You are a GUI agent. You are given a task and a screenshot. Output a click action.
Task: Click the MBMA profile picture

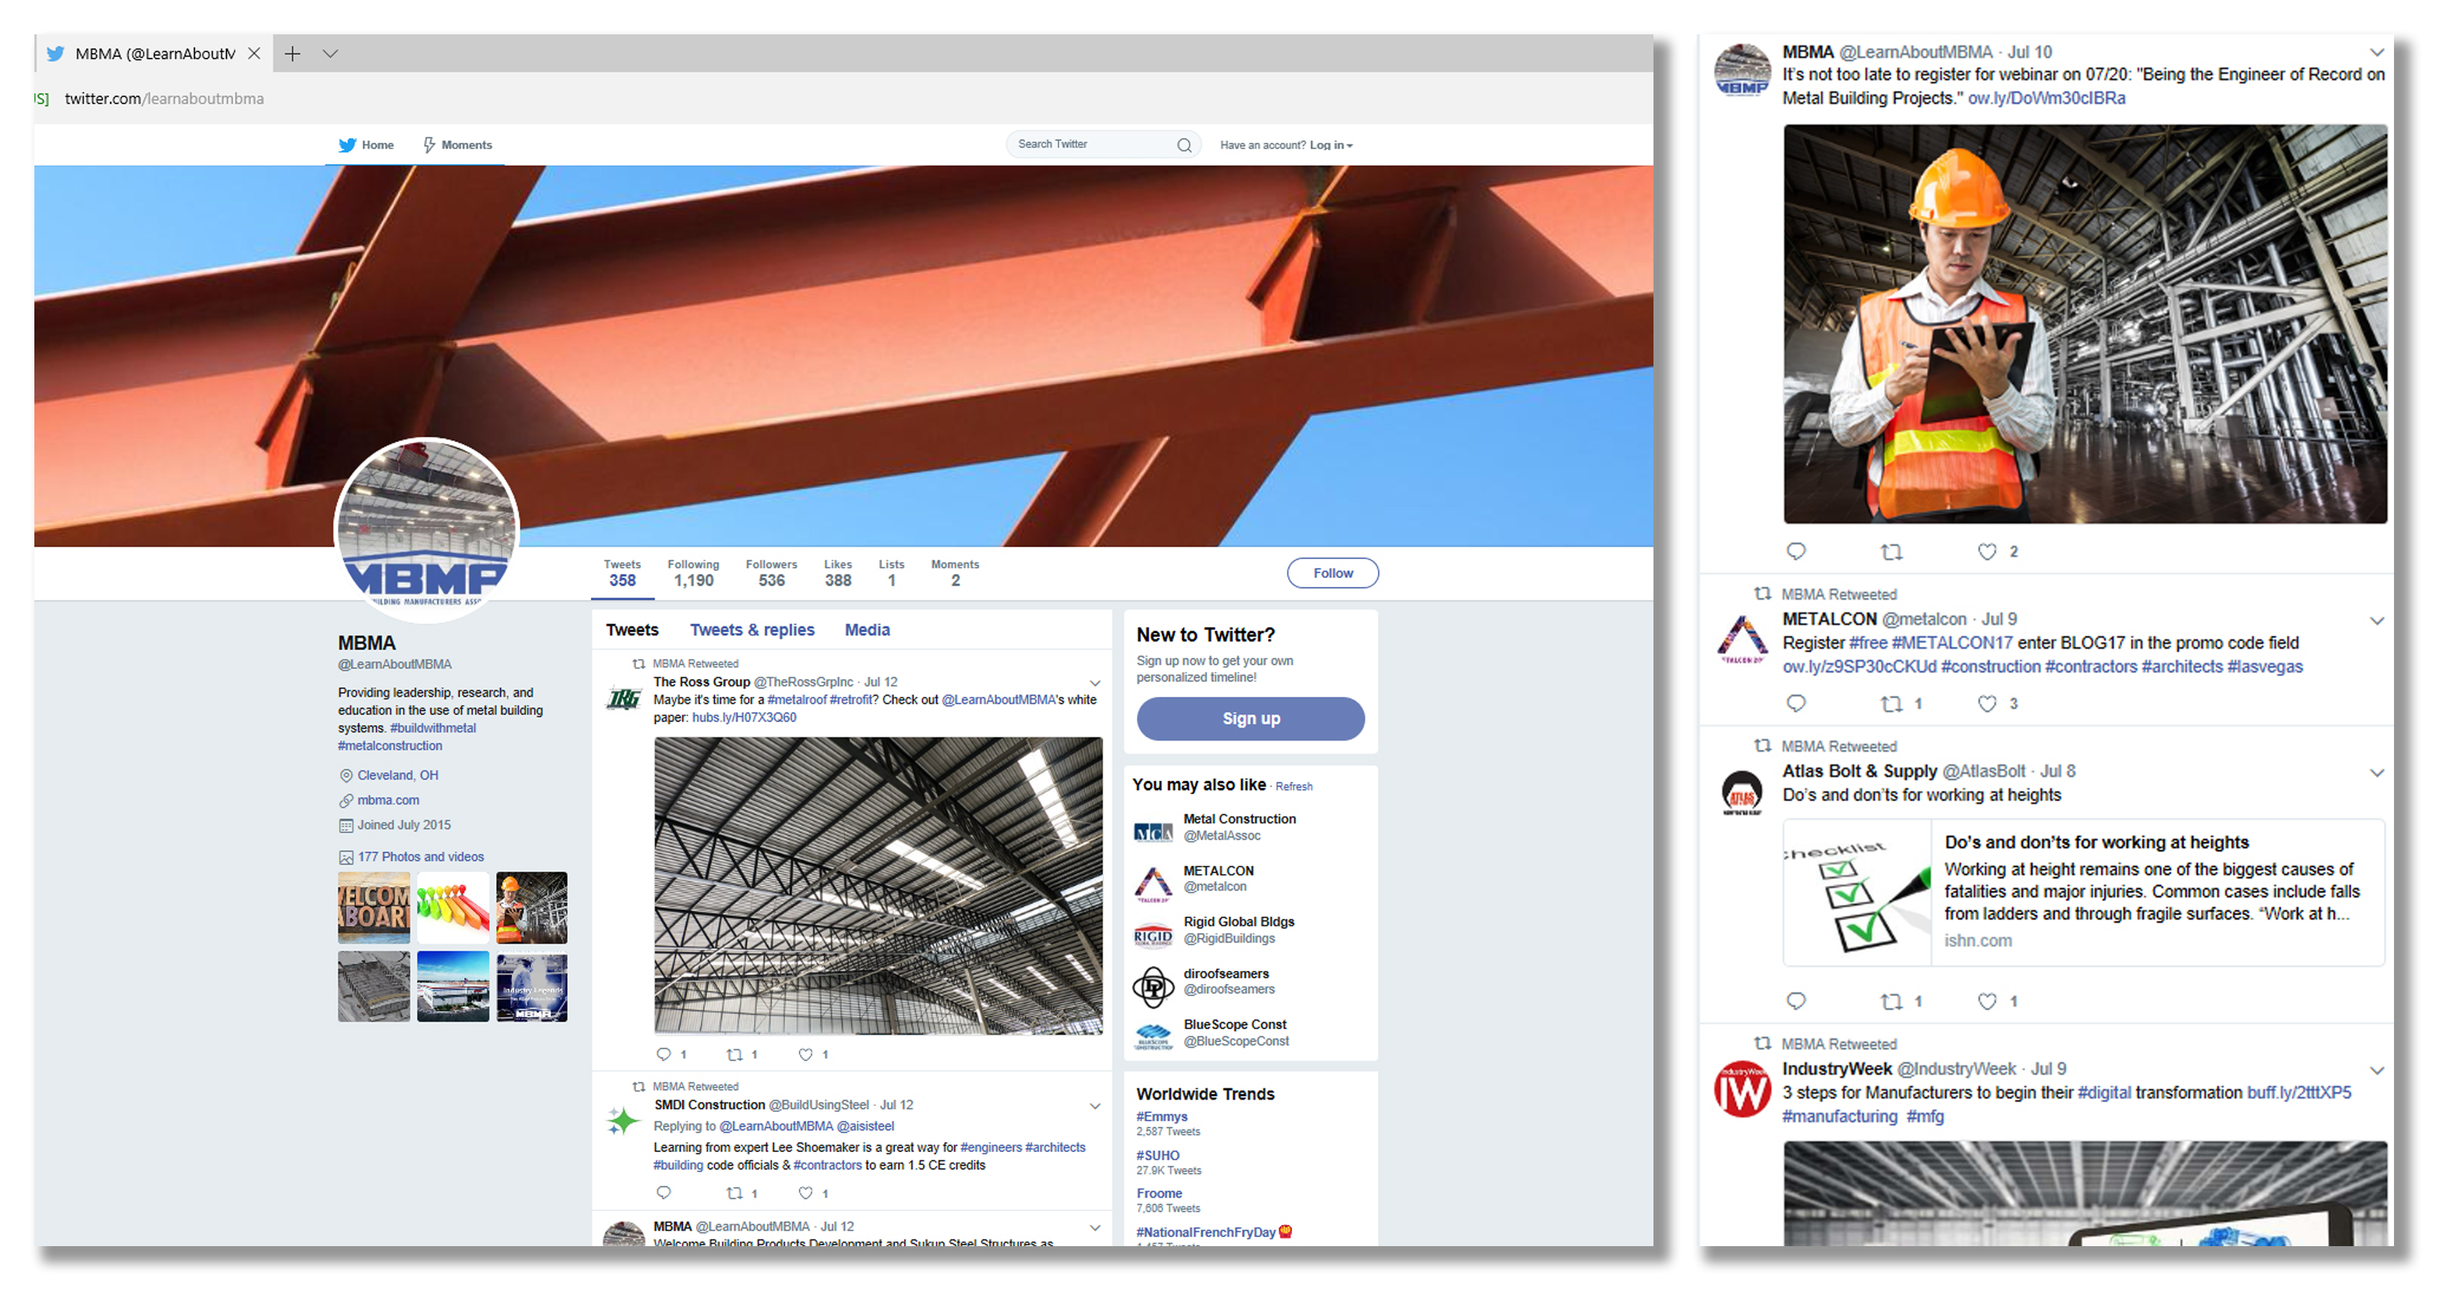[427, 529]
